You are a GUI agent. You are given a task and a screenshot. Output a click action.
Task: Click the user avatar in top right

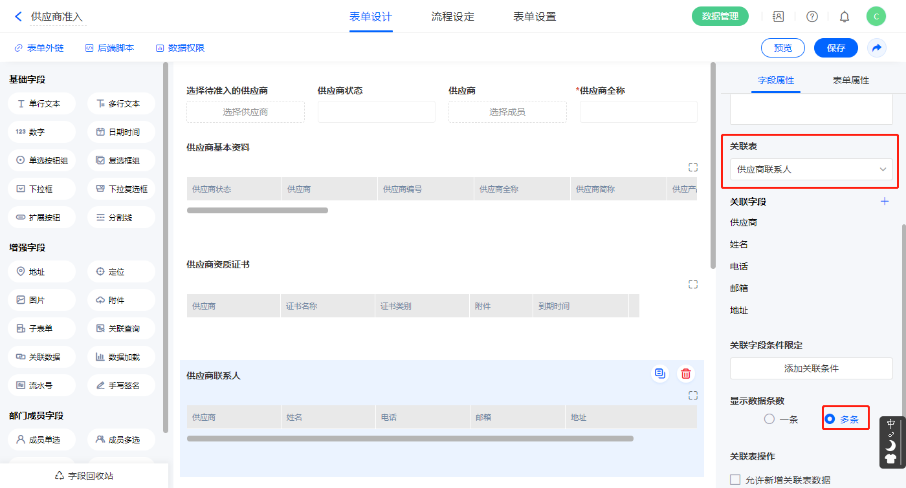coord(876,17)
